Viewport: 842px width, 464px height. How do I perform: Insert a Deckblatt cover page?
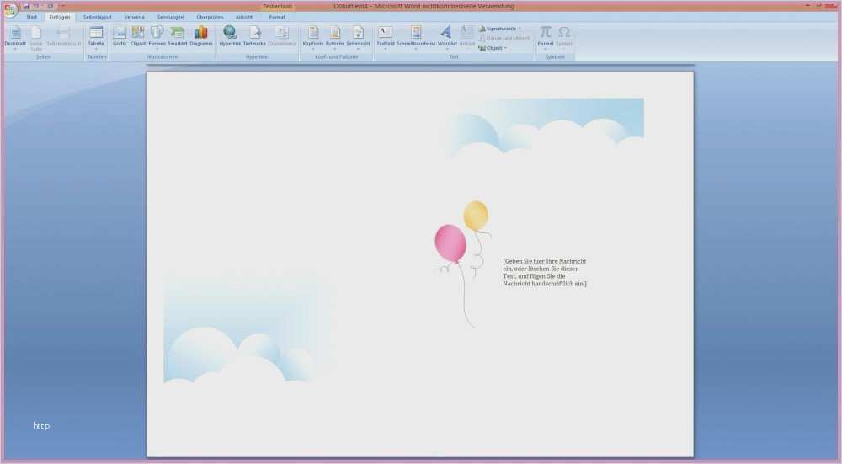[x=15, y=35]
